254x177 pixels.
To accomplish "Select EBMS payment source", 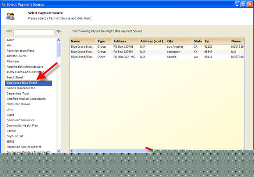I will point(10,141).
